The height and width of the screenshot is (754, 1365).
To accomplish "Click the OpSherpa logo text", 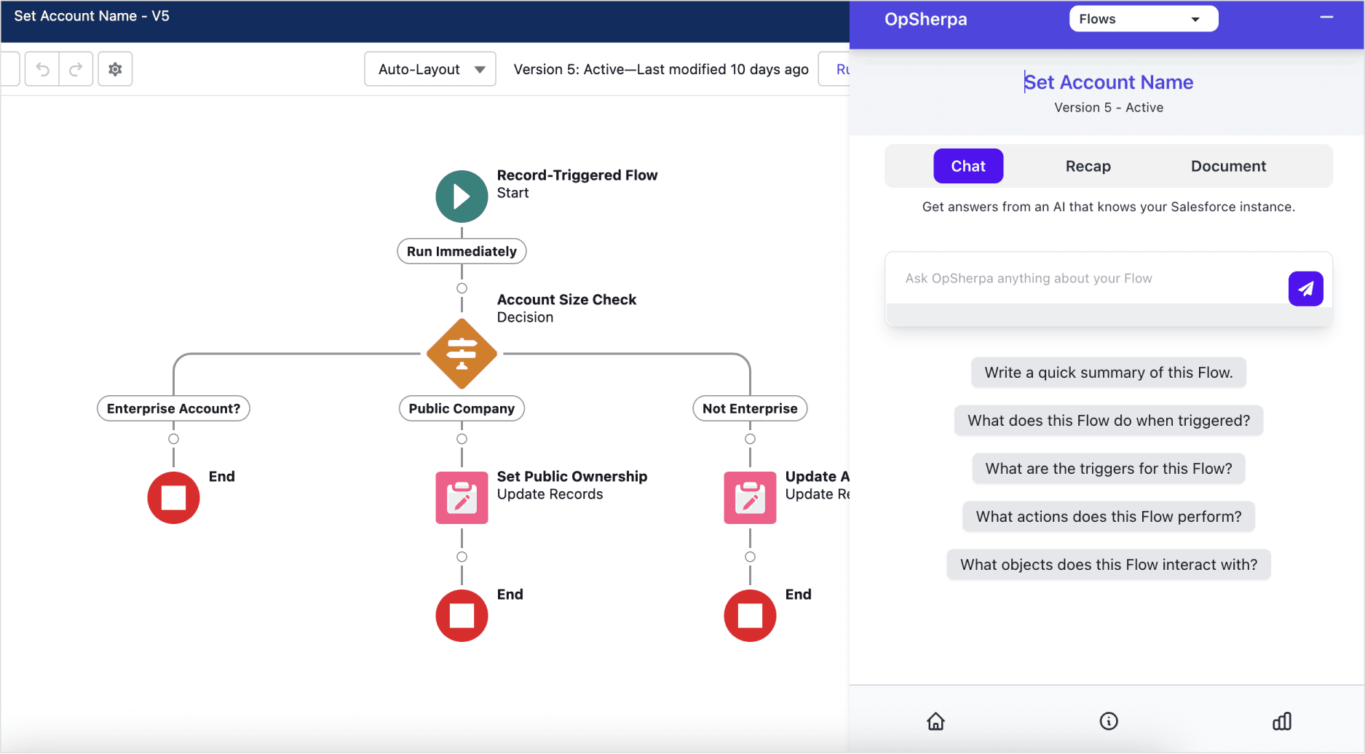I will pos(925,20).
